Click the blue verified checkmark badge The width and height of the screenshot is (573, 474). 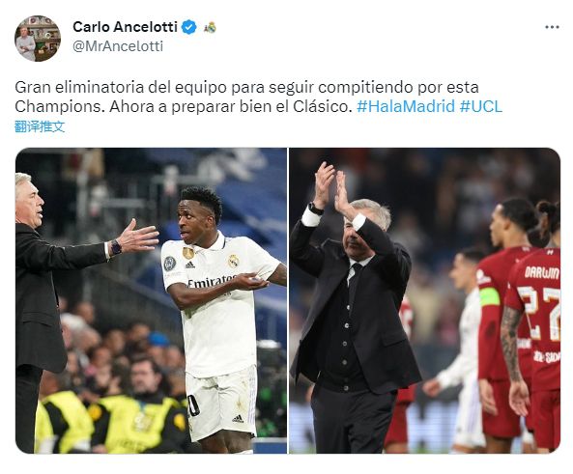189,27
